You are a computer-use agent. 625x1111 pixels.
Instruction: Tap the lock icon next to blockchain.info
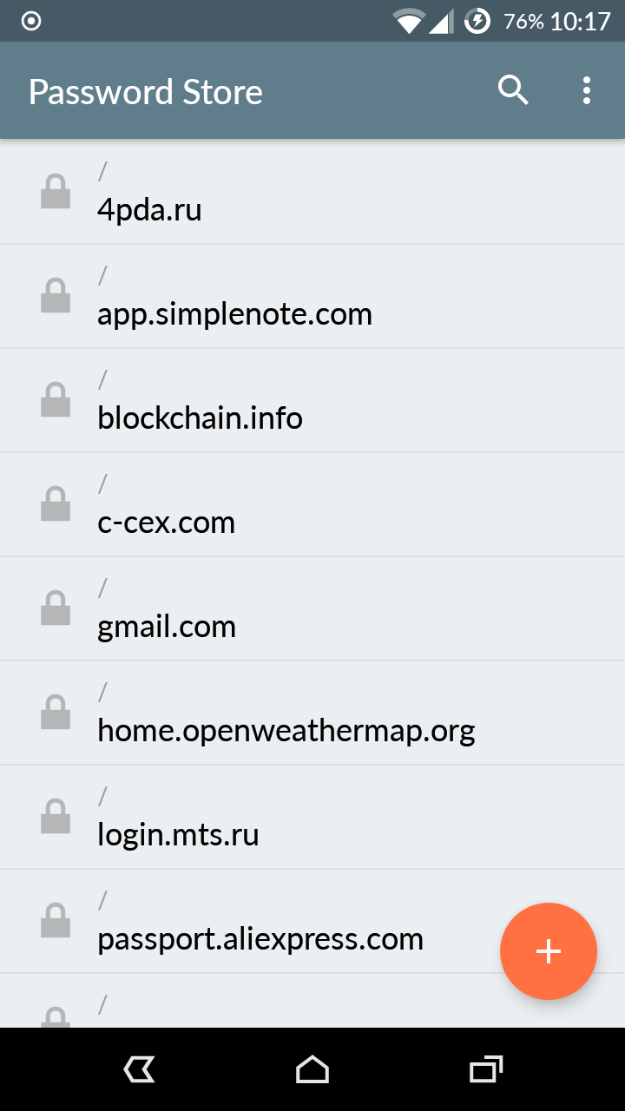tap(56, 400)
